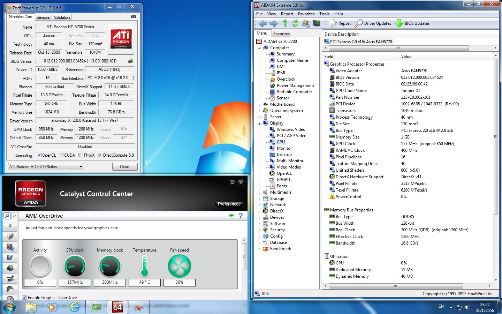
Task: Disable the Enable Graphics OverDrive checkbox
Action: [x=24, y=298]
